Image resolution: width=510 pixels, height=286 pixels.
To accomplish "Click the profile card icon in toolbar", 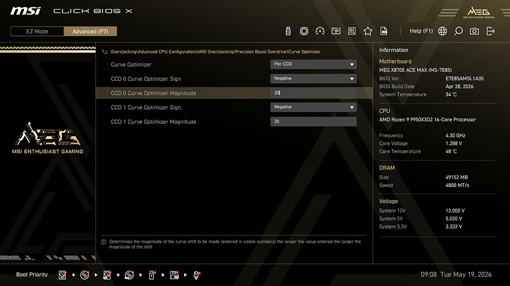I will point(336,31).
